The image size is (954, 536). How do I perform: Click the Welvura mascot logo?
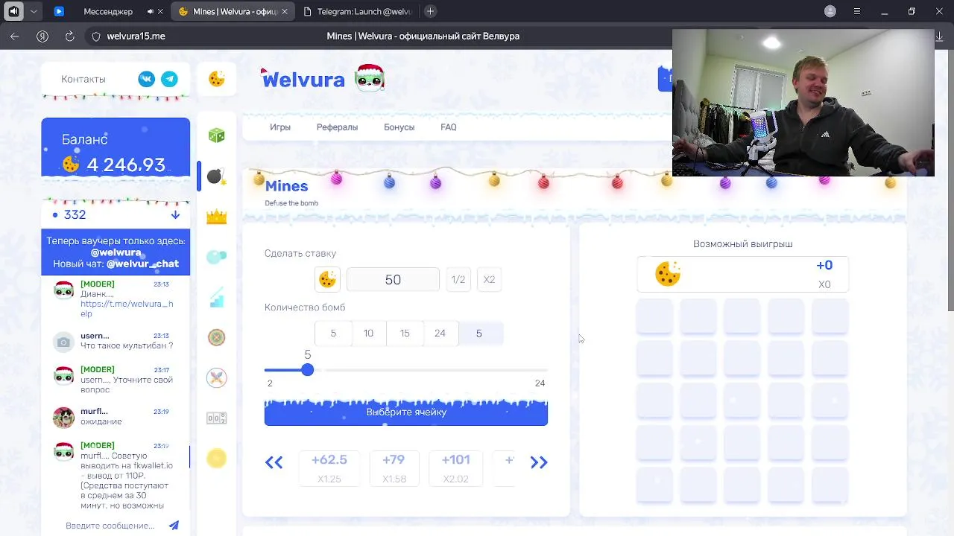coord(370,78)
